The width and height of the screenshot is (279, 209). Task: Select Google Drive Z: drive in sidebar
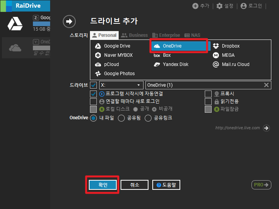click(x=26, y=23)
